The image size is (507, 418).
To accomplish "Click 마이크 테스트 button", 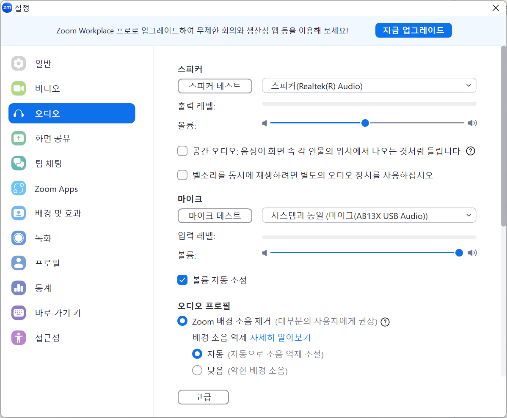I will click(x=215, y=216).
